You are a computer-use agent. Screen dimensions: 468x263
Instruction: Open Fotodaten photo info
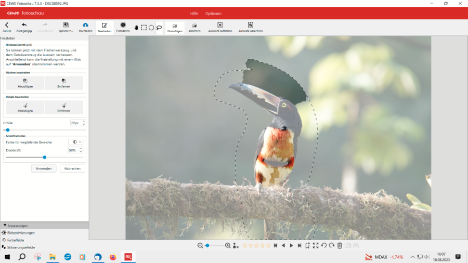123,27
